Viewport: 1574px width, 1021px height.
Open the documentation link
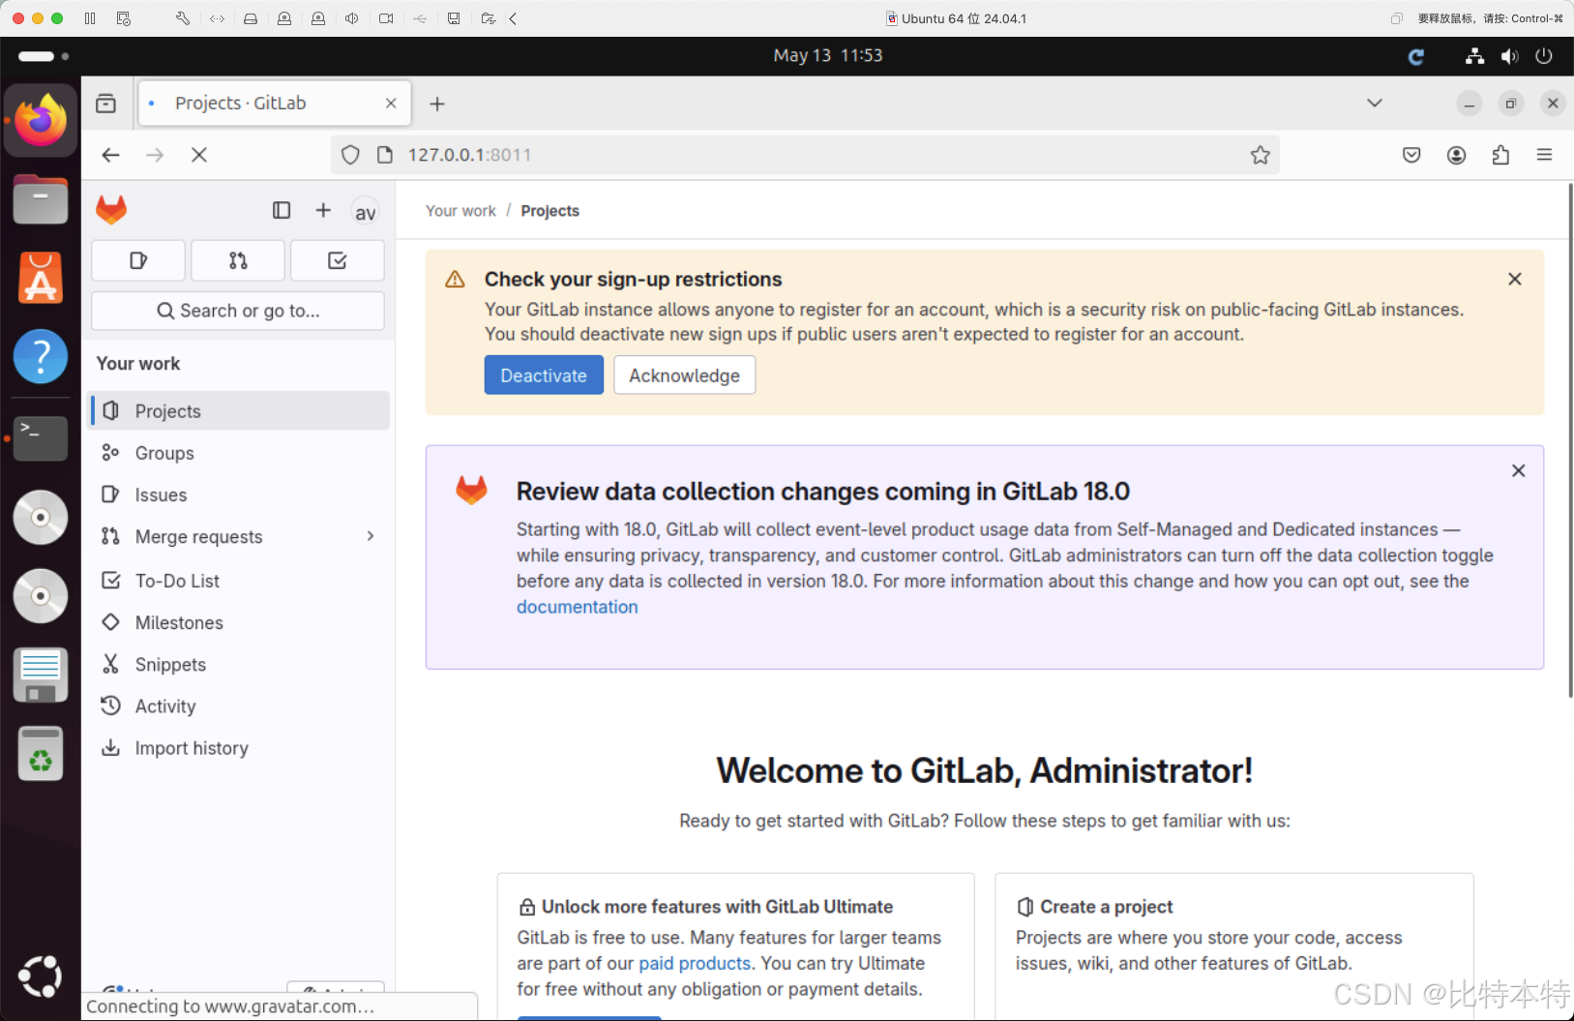tap(578, 607)
